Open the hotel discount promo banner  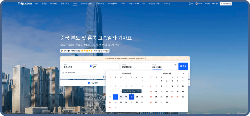click(x=125, y=59)
